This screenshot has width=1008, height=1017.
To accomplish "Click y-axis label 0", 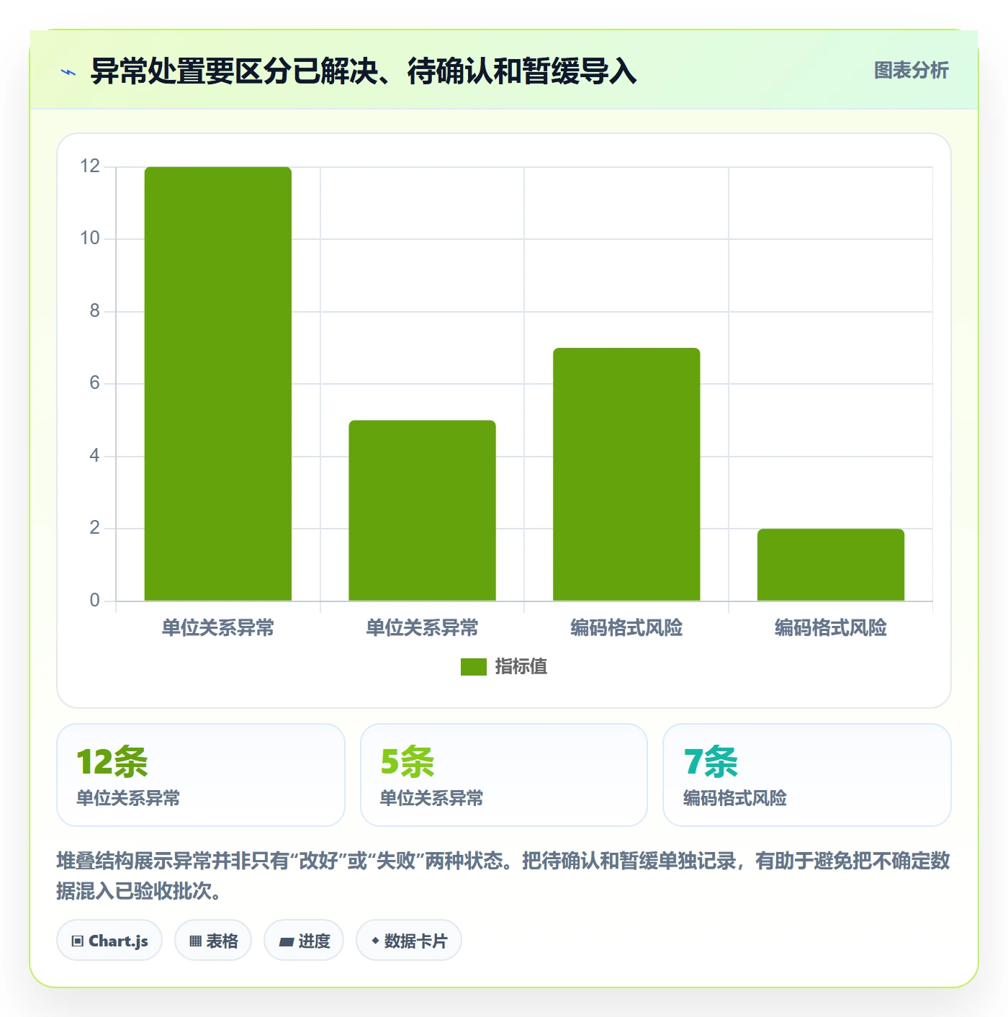I will 94,601.
